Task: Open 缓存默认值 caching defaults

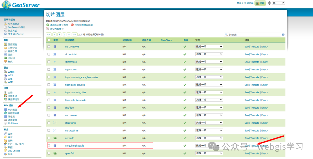Action: [x=14, y=113]
